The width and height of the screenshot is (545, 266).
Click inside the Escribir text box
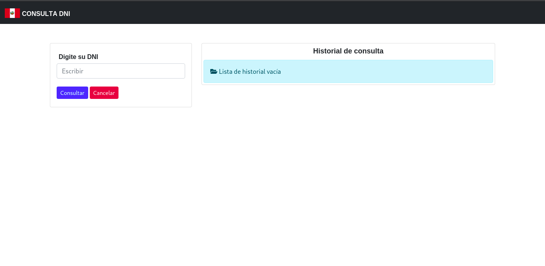click(120, 71)
